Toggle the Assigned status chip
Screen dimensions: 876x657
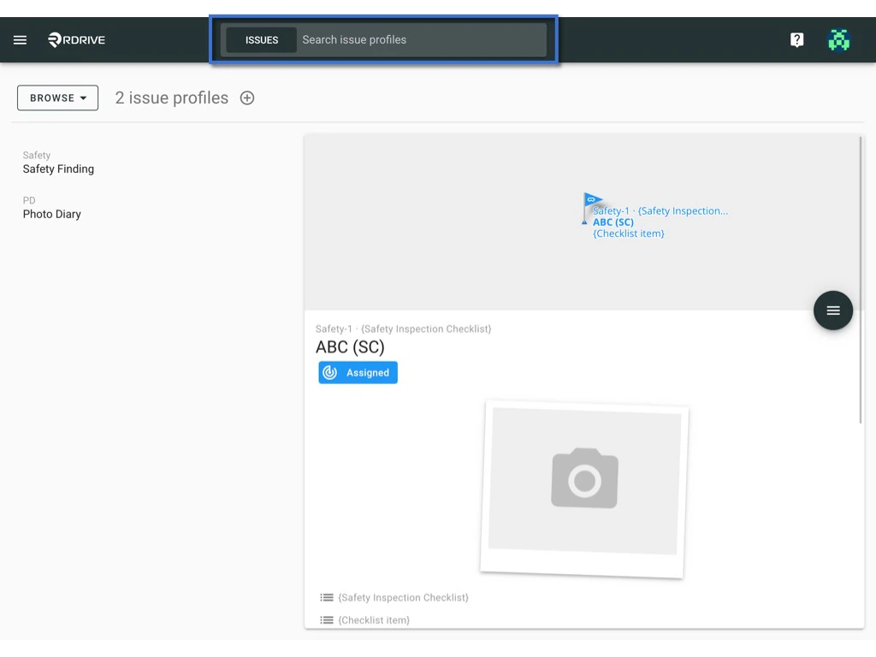point(358,372)
